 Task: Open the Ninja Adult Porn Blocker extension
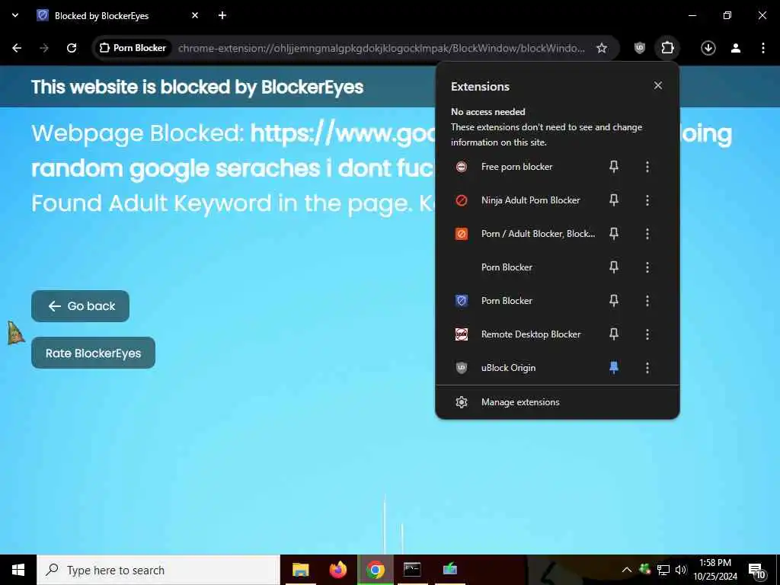click(x=530, y=200)
